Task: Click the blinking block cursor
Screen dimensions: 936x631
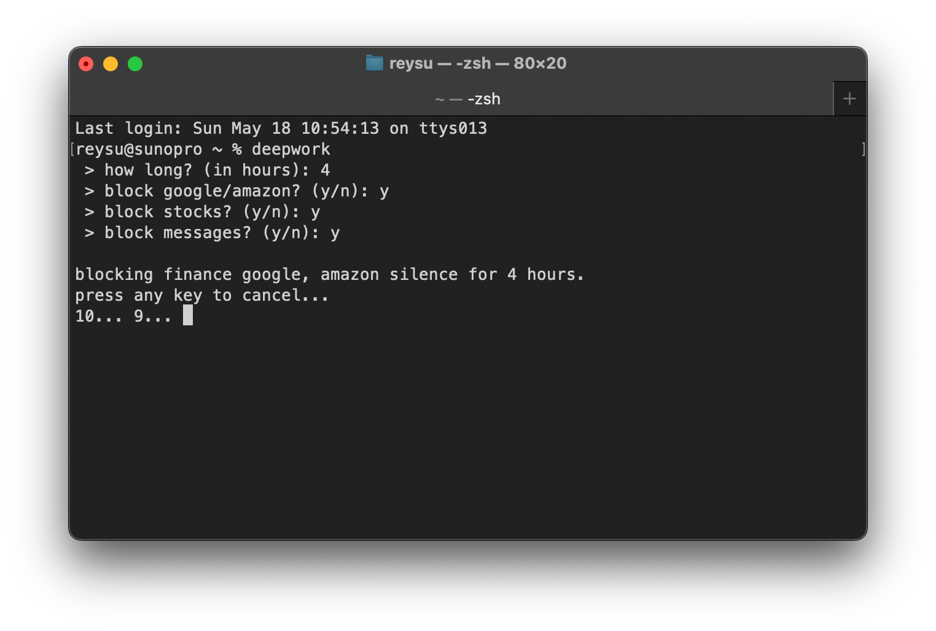Action: point(188,315)
